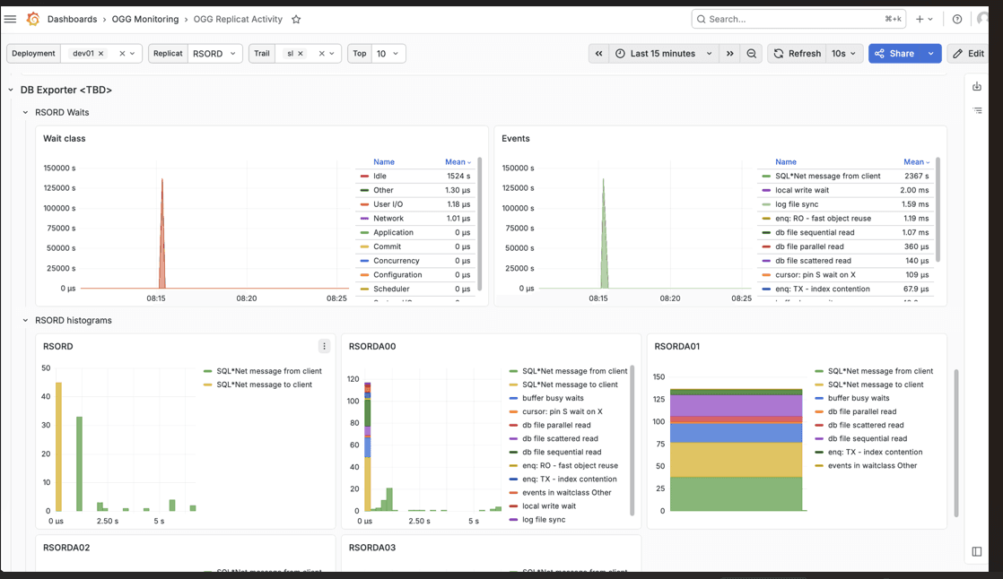Open the Trail variable dropdown arrow
1003x579 pixels.
coord(332,54)
